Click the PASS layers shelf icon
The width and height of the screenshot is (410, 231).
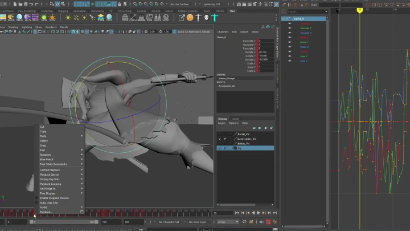click(101, 18)
